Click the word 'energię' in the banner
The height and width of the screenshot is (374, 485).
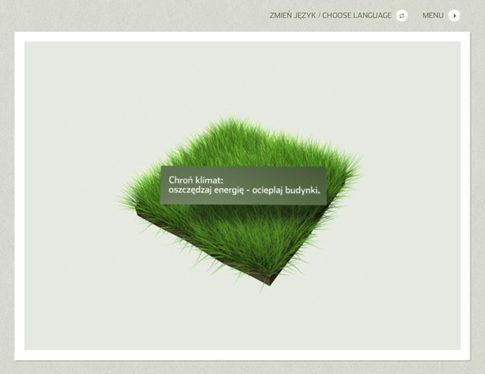point(225,191)
